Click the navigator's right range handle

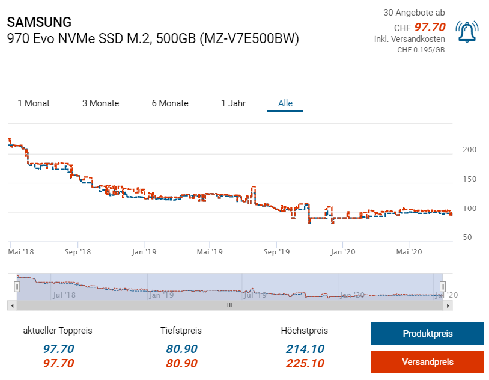pyautogui.click(x=443, y=286)
